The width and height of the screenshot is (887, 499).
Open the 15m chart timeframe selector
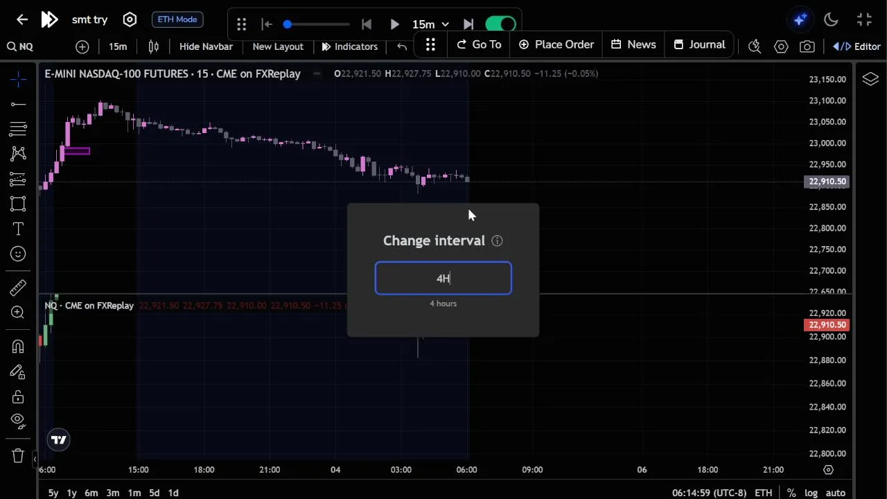pos(118,46)
